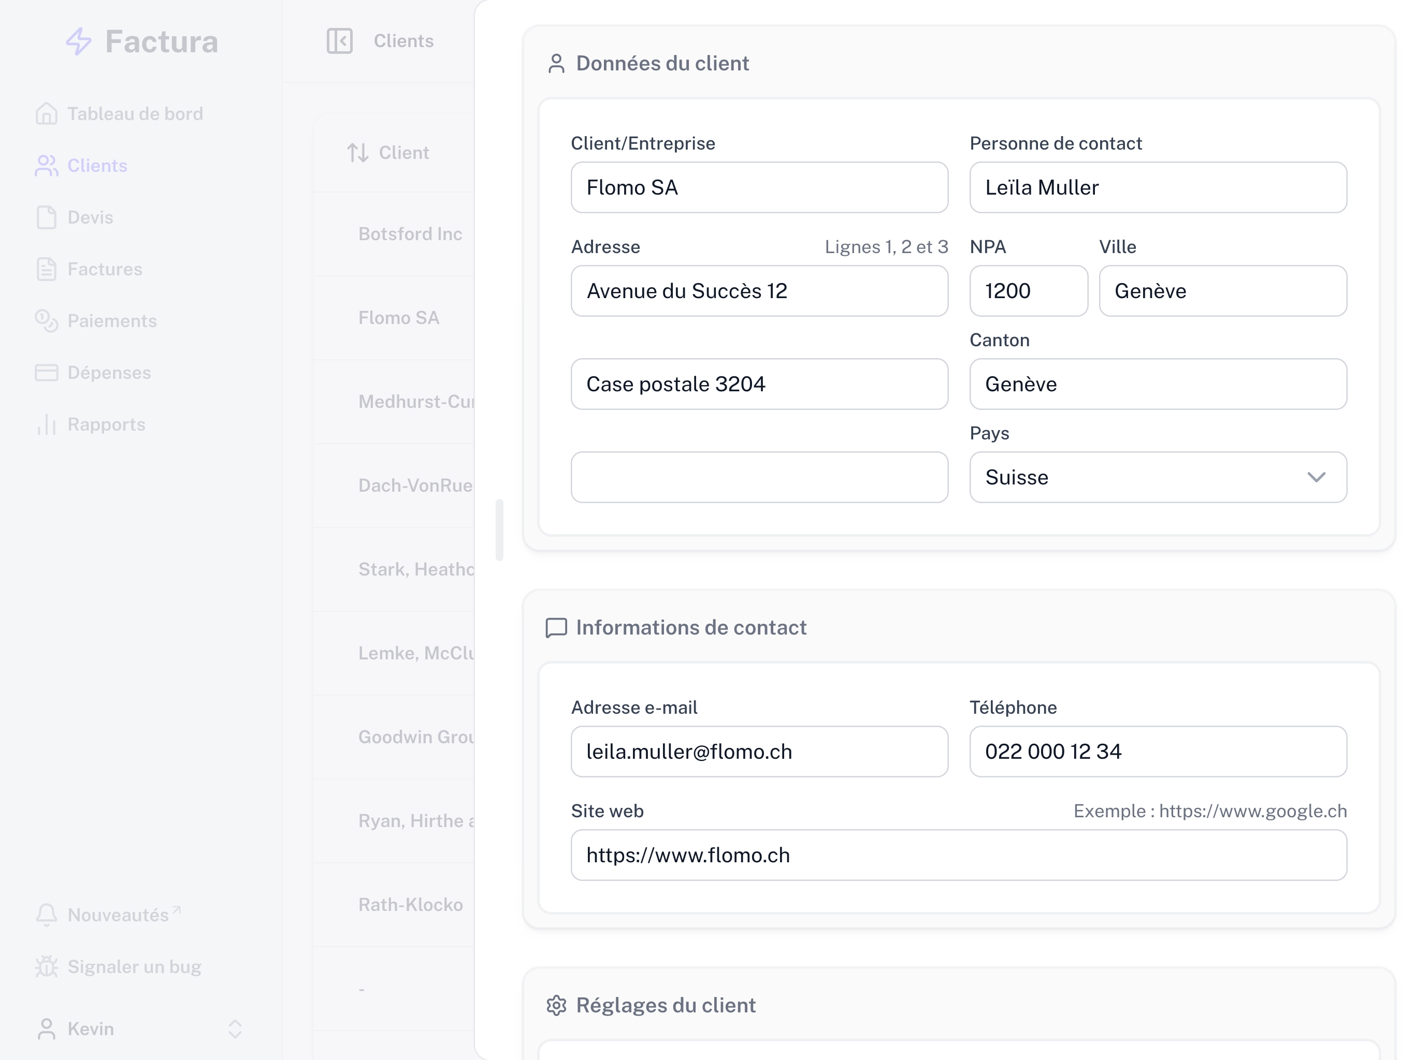
Task: Open the Tableau de bord home icon
Action: pyautogui.click(x=47, y=113)
